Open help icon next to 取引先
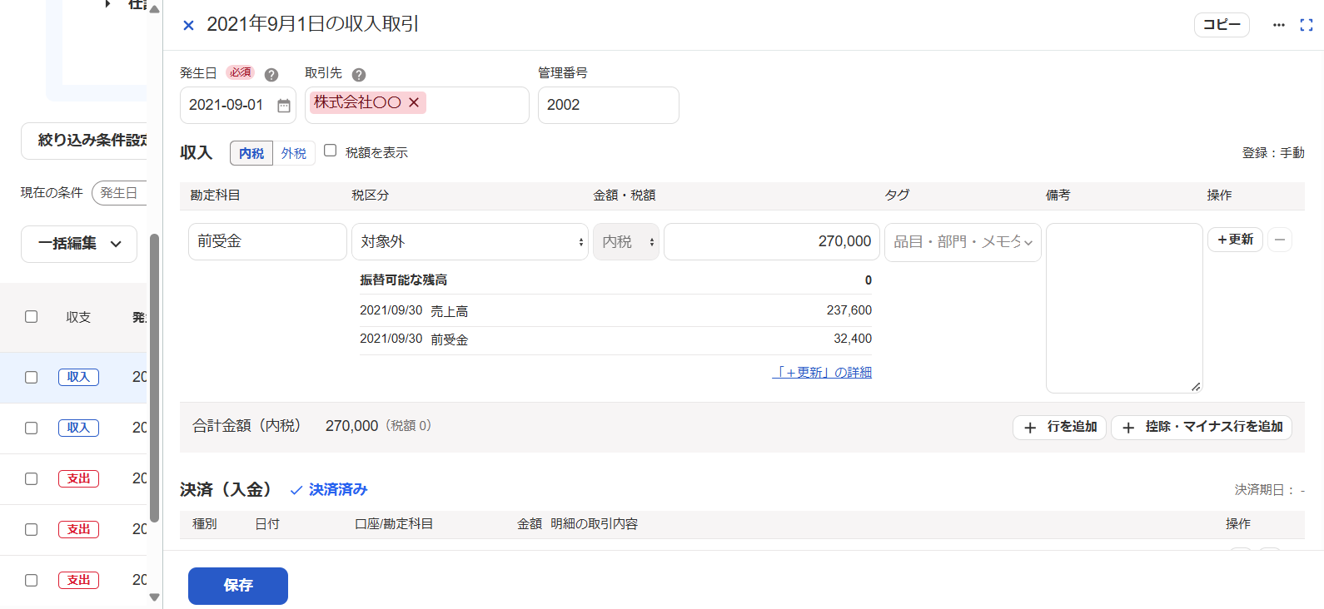Screen dimensions: 1324x609 pyautogui.click(x=359, y=75)
